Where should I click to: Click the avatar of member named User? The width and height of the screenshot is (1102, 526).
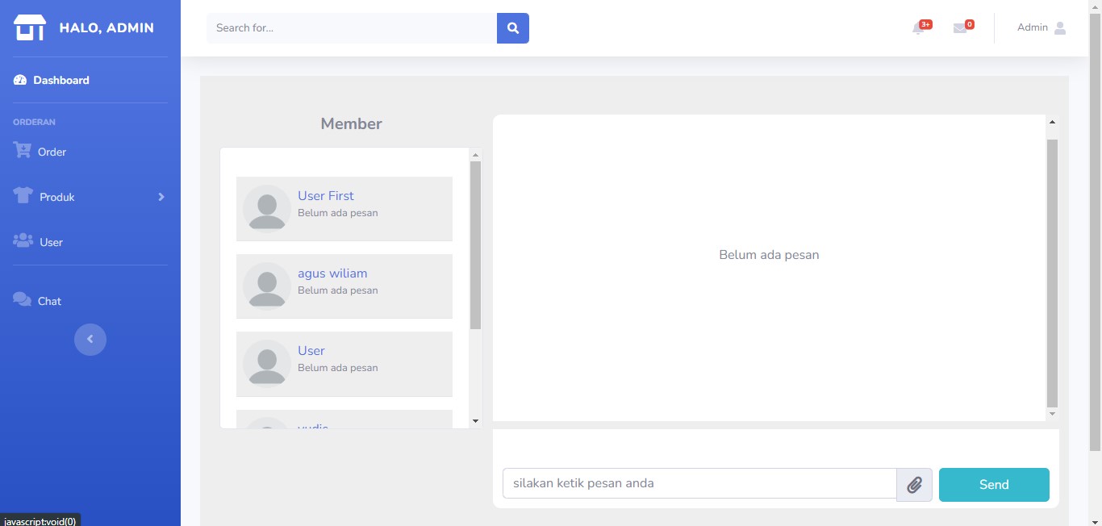267,364
